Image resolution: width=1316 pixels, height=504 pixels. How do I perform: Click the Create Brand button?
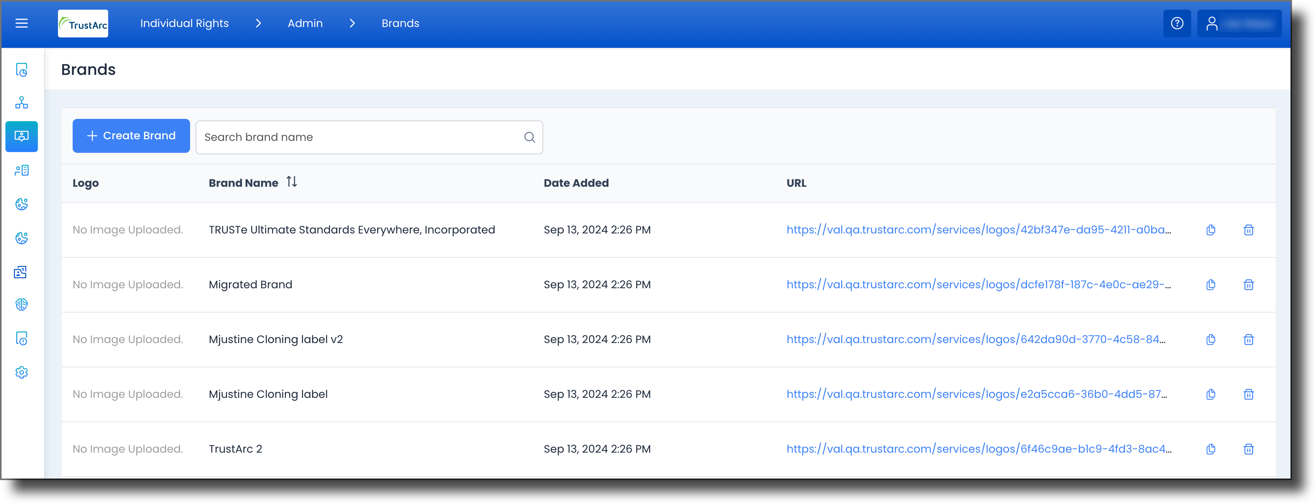[x=131, y=136]
